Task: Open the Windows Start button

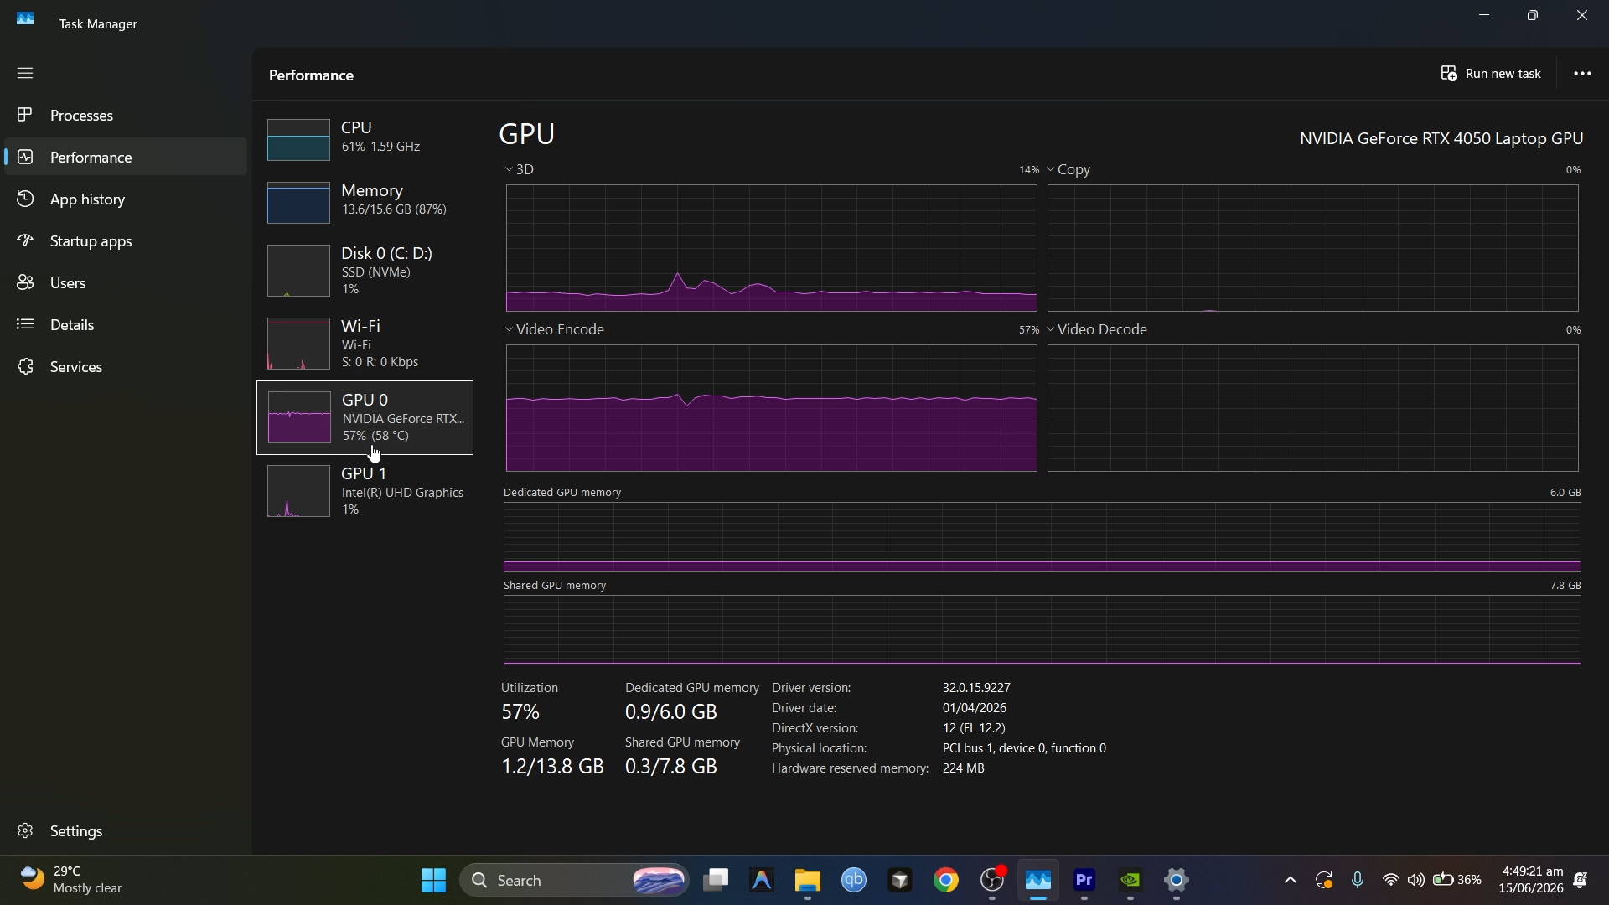Action: click(x=433, y=881)
